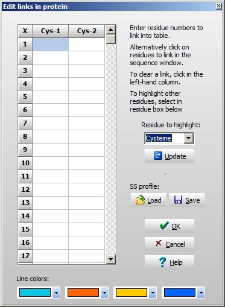Click the scrollbar up arrow

coord(111,30)
